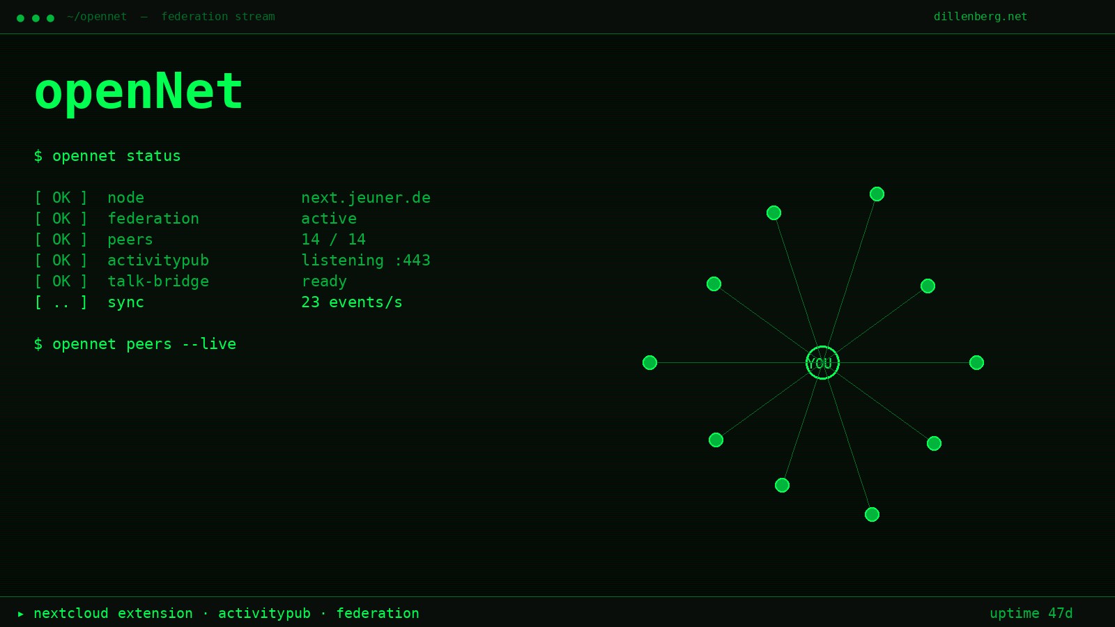Click the dillenberg.net link in header
Viewport: 1115px width, 627px height.
(x=980, y=17)
